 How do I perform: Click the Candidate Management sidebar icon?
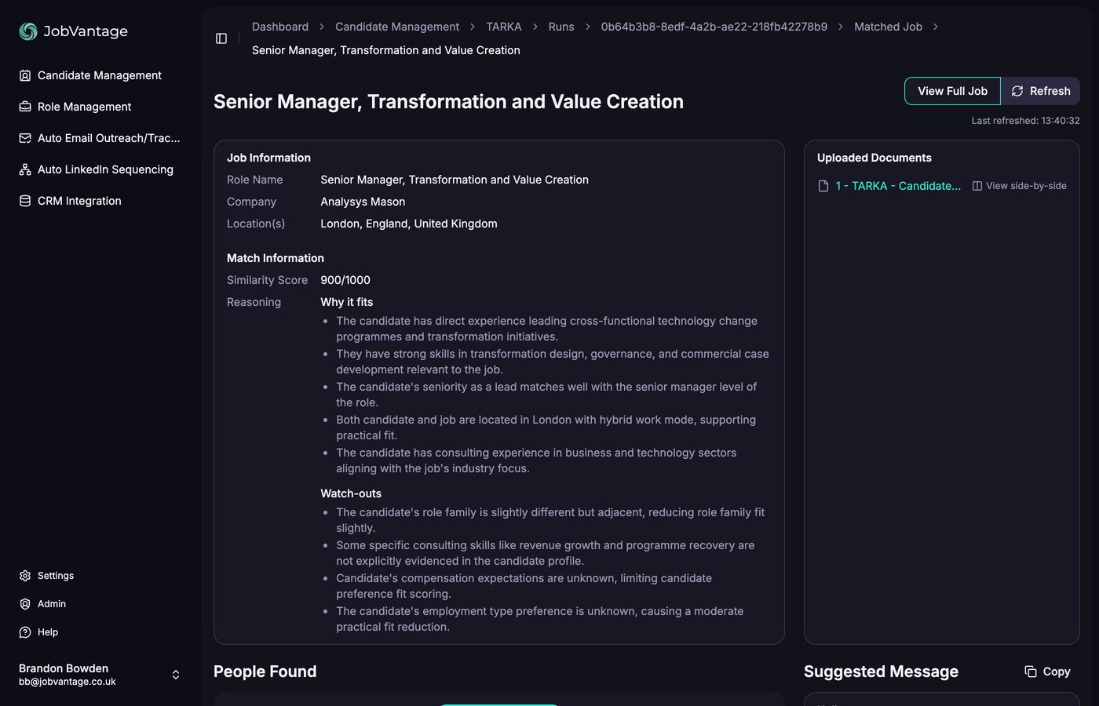click(25, 75)
